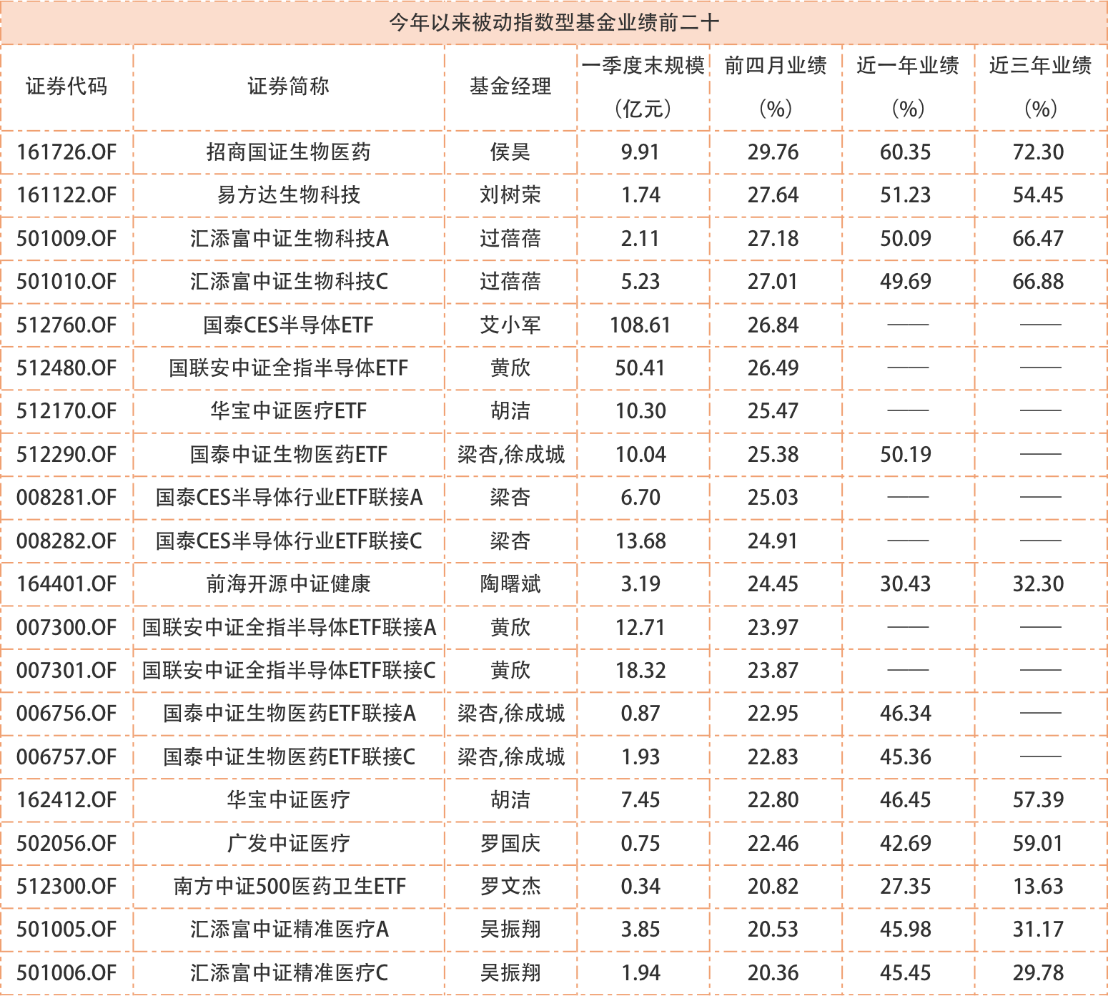Select code cell 501009.OF
This screenshot has width=1108, height=996.
tap(66, 239)
